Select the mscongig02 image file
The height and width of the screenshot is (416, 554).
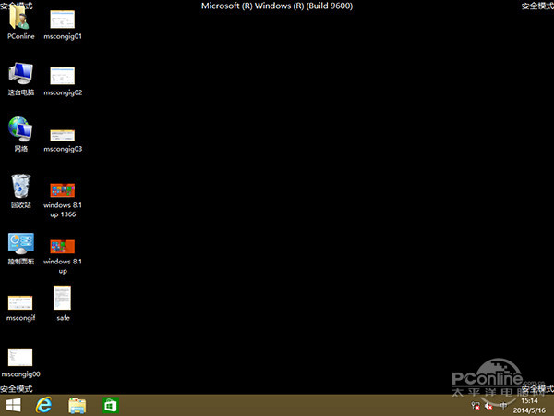(63, 78)
